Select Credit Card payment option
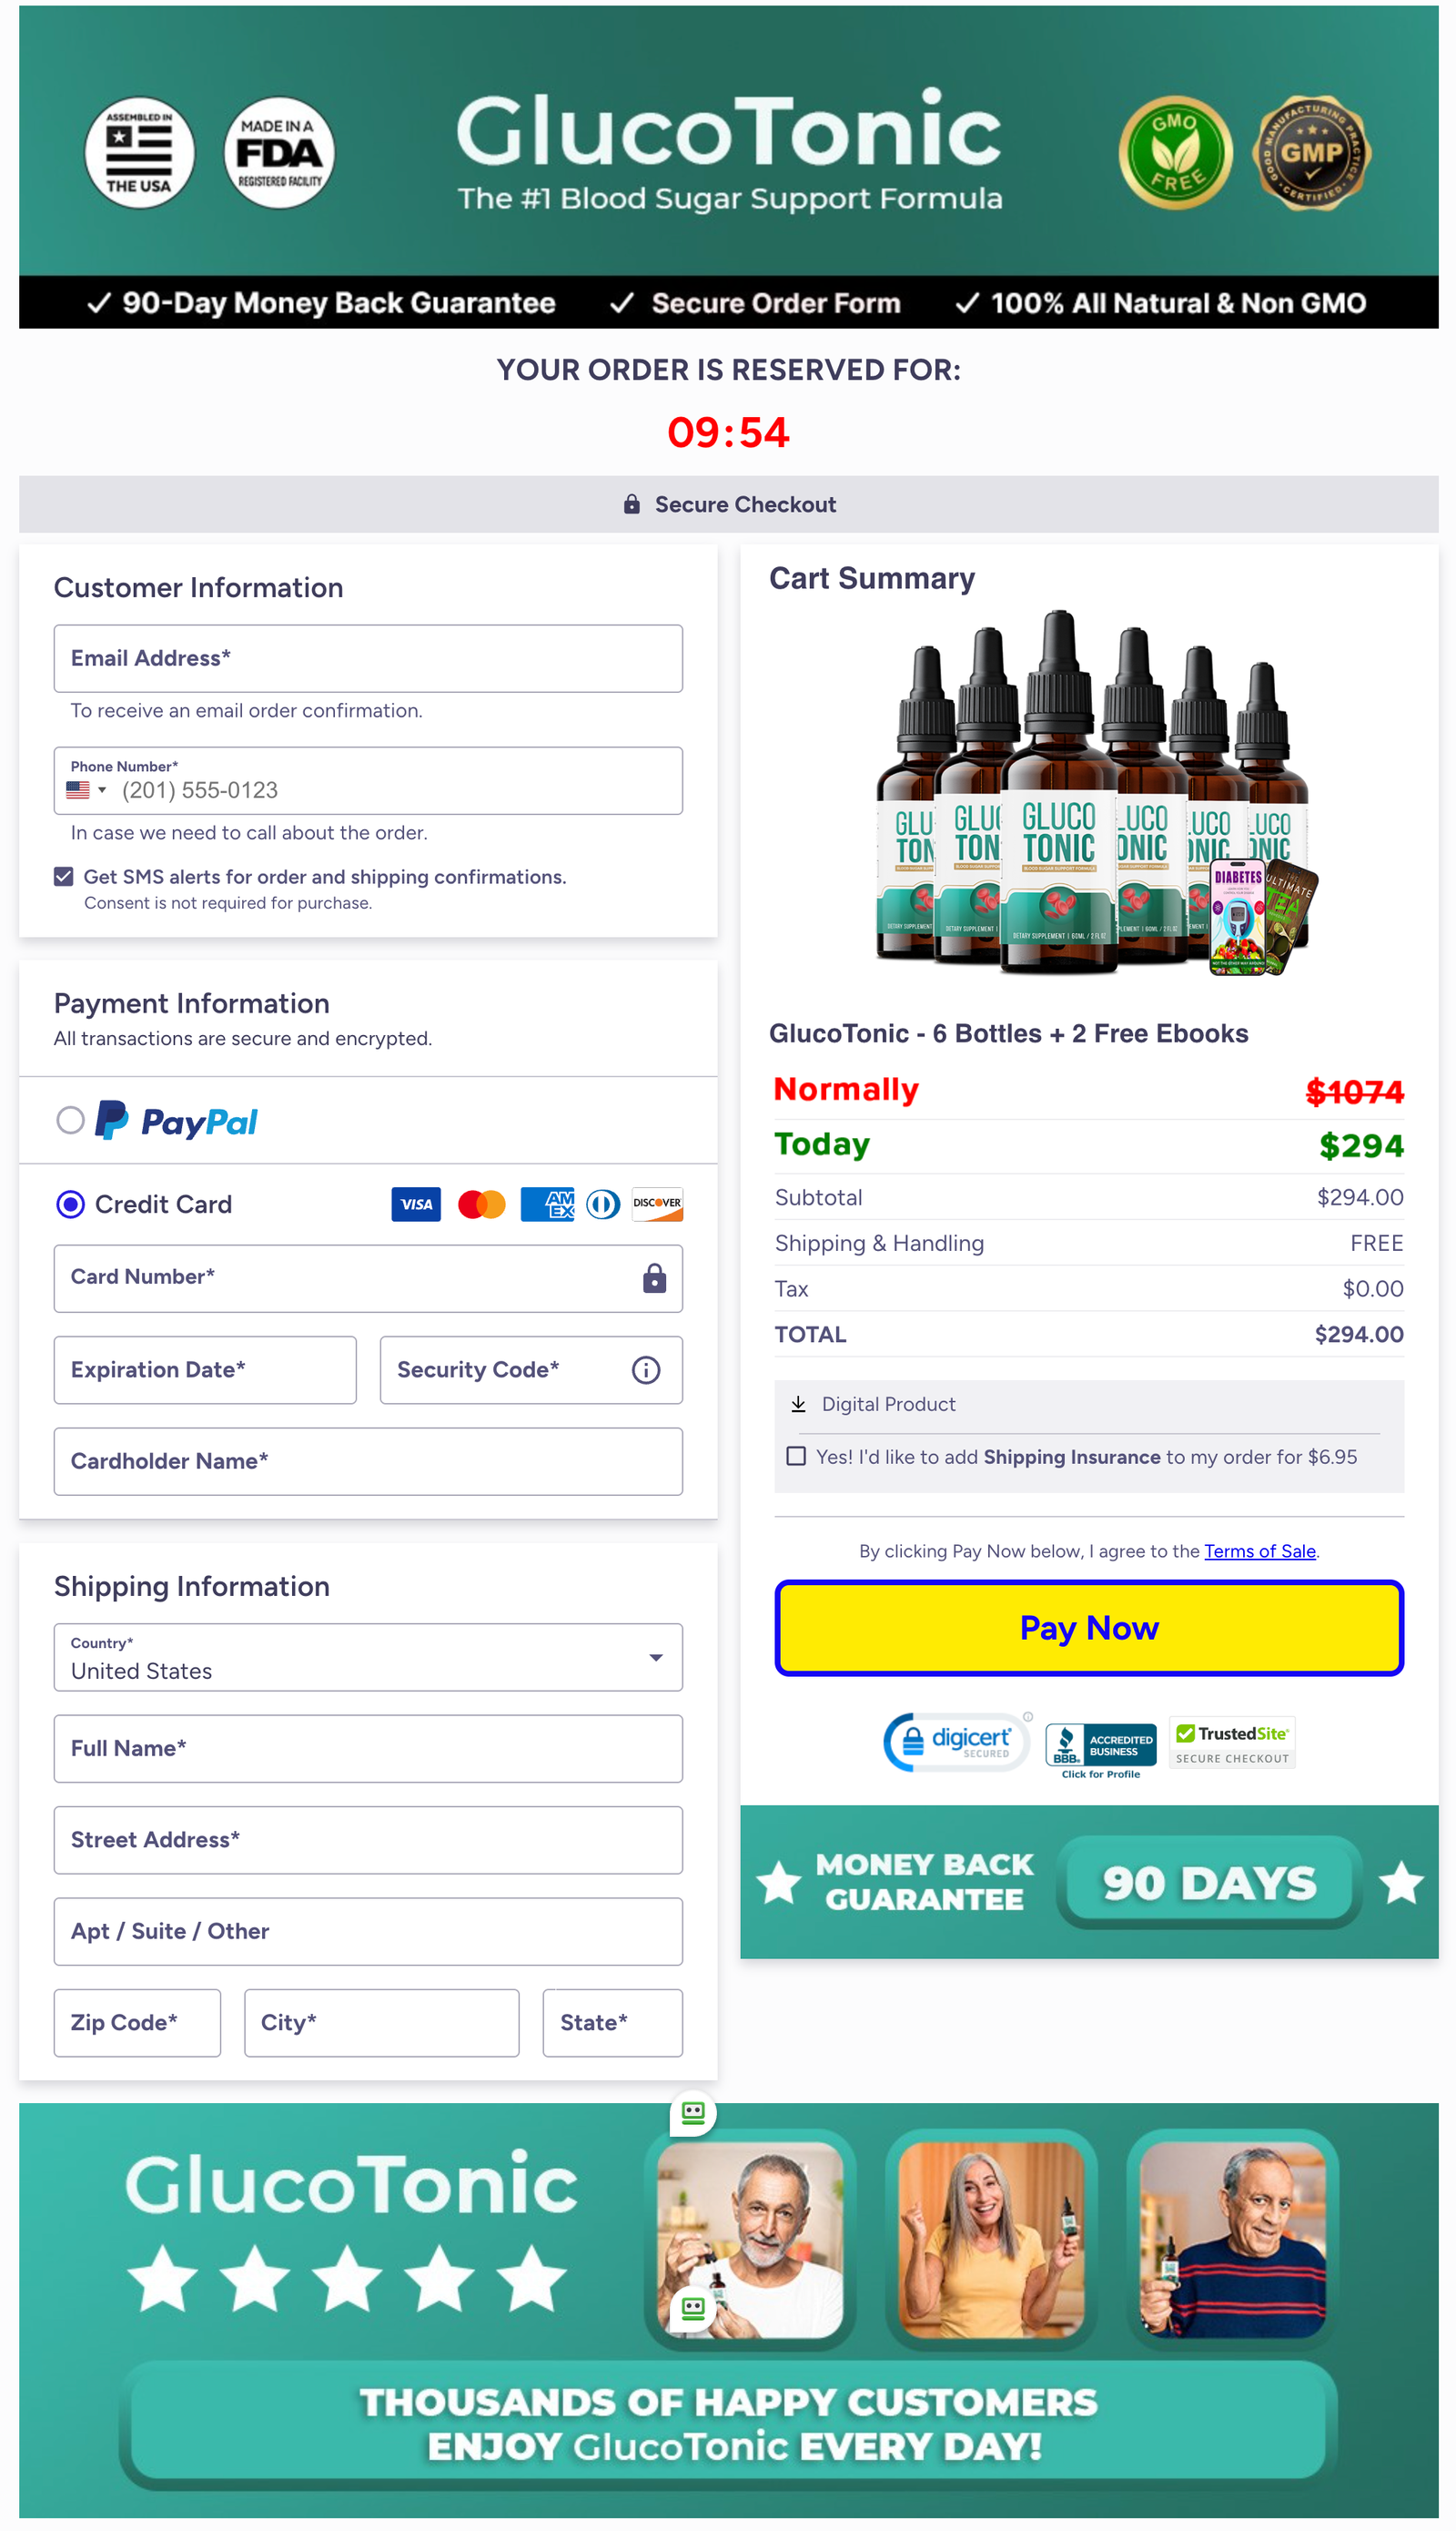 pyautogui.click(x=70, y=1204)
